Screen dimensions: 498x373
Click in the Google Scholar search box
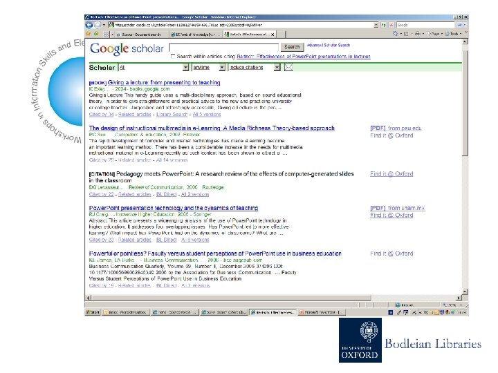pyautogui.click(x=224, y=47)
